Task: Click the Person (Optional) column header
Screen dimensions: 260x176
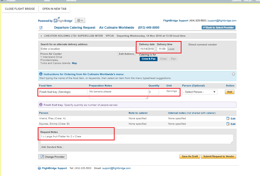Action: (x=193, y=86)
